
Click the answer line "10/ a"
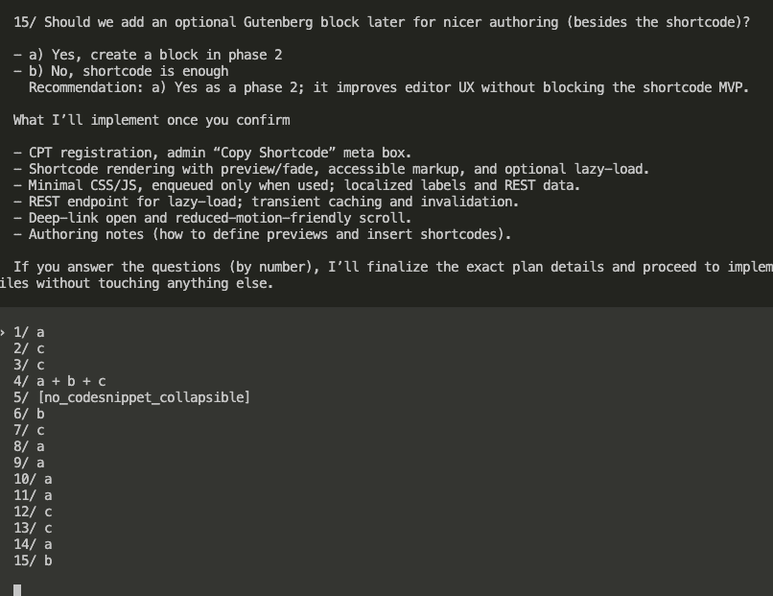[33, 479]
